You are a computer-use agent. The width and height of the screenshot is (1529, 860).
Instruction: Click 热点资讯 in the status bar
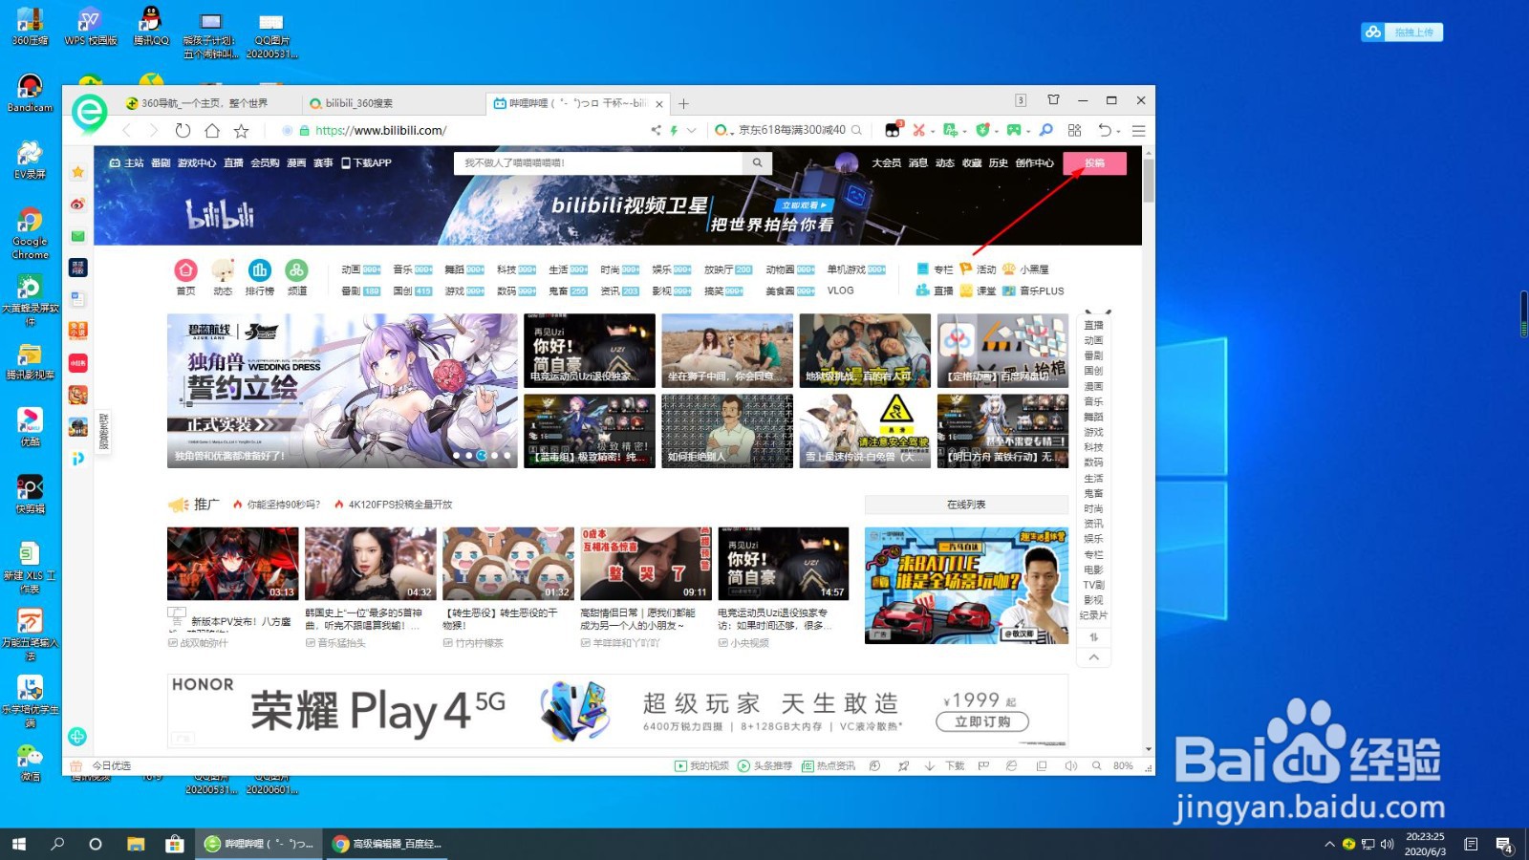pos(829,766)
